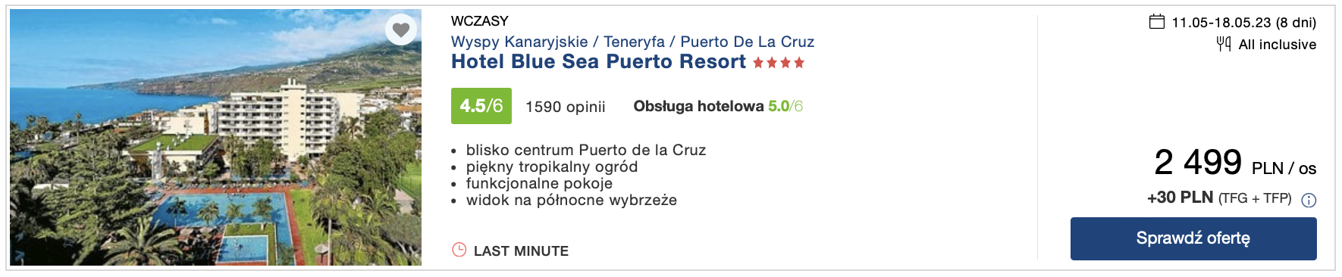The height and width of the screenshot is (277, 1342).
Task: Click the cutlery All inclusive icon
Action: click(1224, 44)
